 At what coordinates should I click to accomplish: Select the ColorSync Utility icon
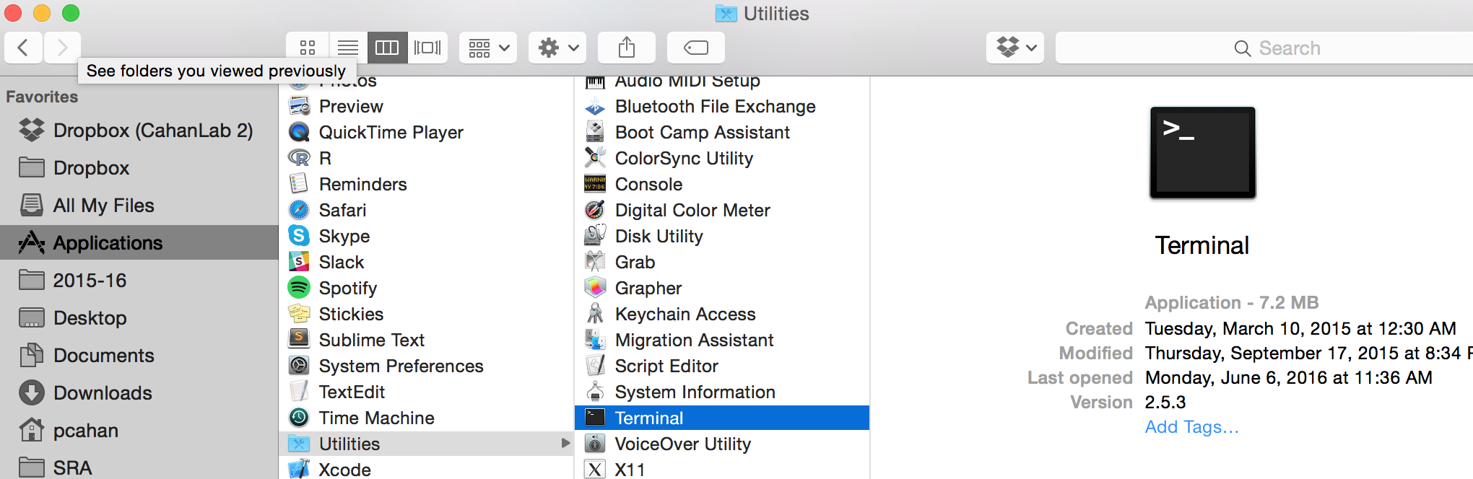point(595,158)
